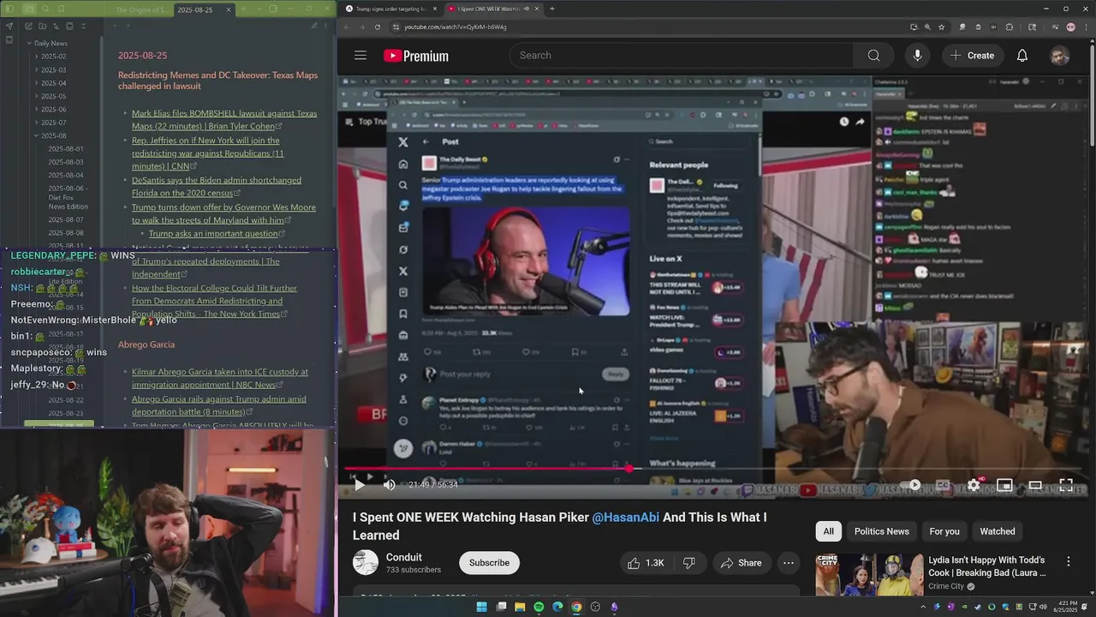Collapse all folders in file explorer
This screenshot has height=617, width=1096.
83,27
